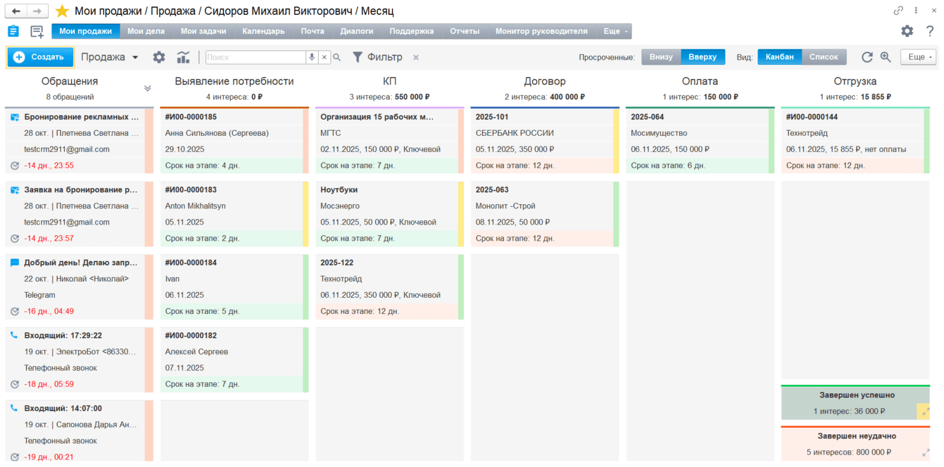The height and width of the screenshot is (467, 944).
Task: Click the favorites star icon
Action: [62, 11]
